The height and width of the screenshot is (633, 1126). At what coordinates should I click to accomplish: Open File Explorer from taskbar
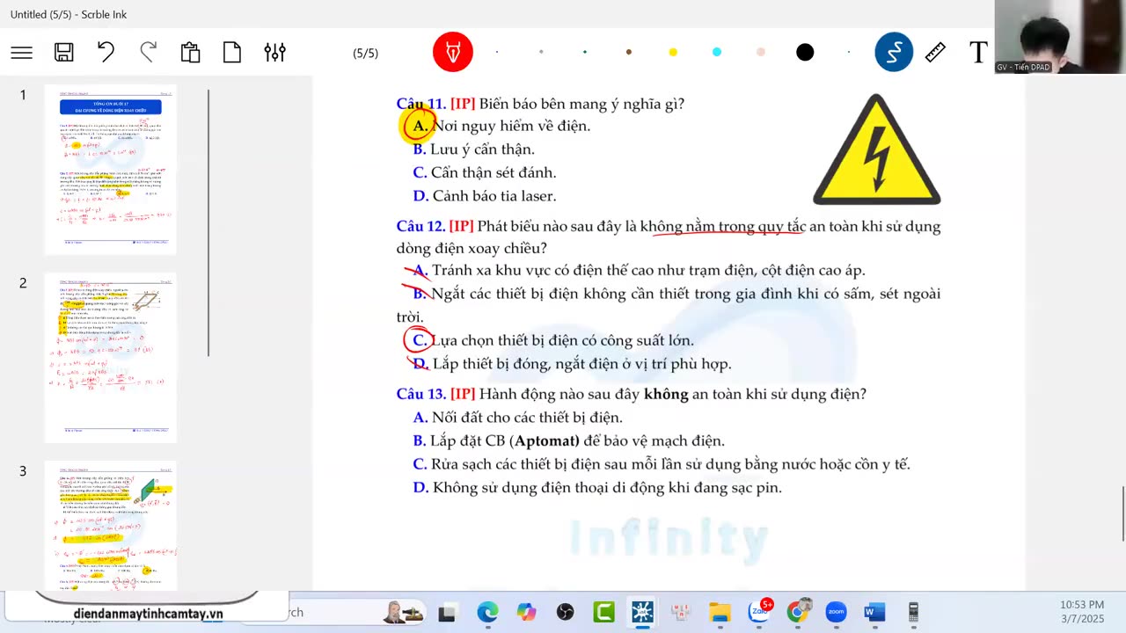click(x=720, y=612)
